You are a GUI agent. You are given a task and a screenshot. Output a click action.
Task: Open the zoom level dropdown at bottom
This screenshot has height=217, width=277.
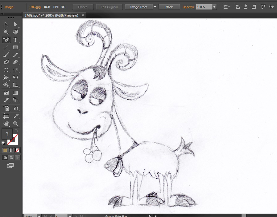pyautogui.click(x=39, y=216)
